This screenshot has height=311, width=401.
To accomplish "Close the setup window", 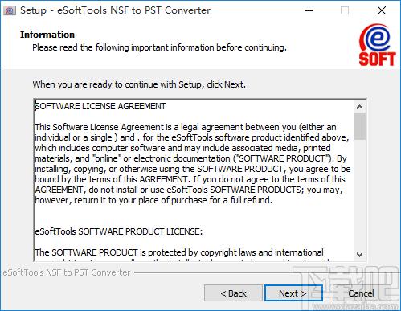I will click(x=382, y=10).
